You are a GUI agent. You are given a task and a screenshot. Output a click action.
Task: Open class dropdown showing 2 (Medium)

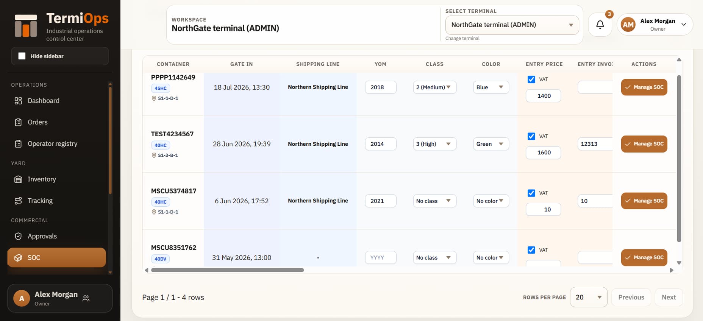pyautogui.click(x=434, y=87)
